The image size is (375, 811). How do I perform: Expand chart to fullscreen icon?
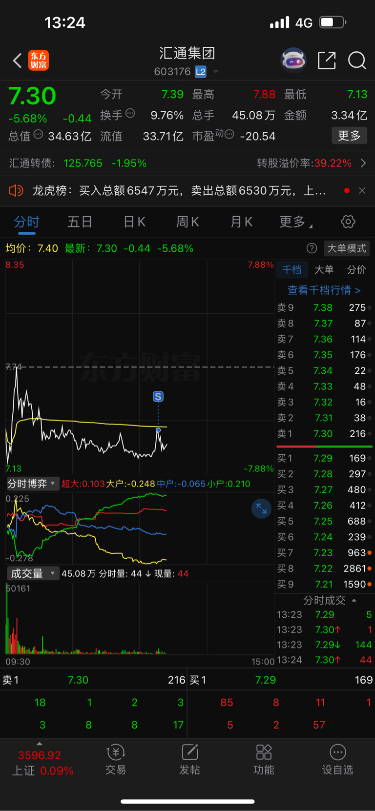point(261,509)
